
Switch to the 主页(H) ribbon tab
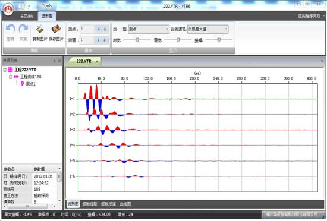(27, 16)
